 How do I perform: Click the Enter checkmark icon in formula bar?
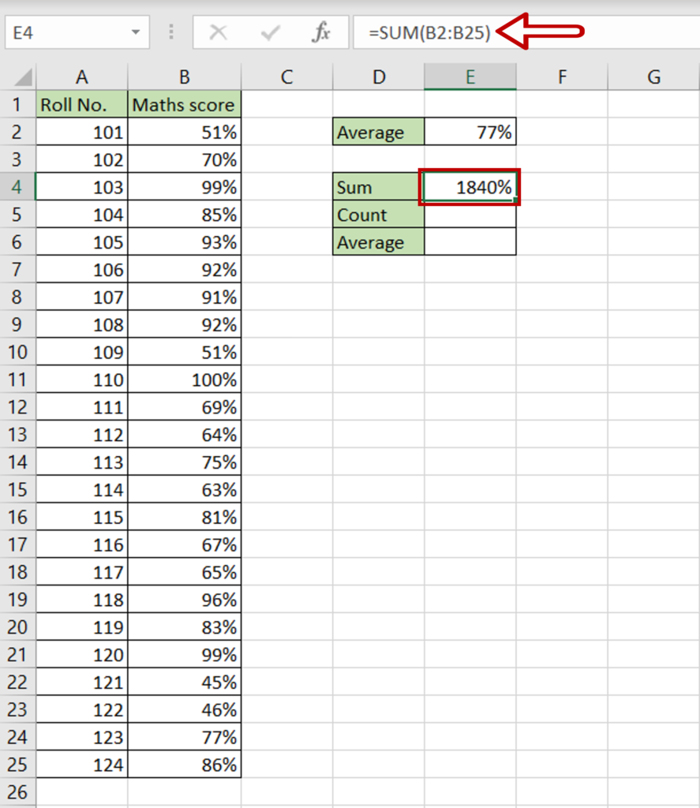[x=271, y=32]
